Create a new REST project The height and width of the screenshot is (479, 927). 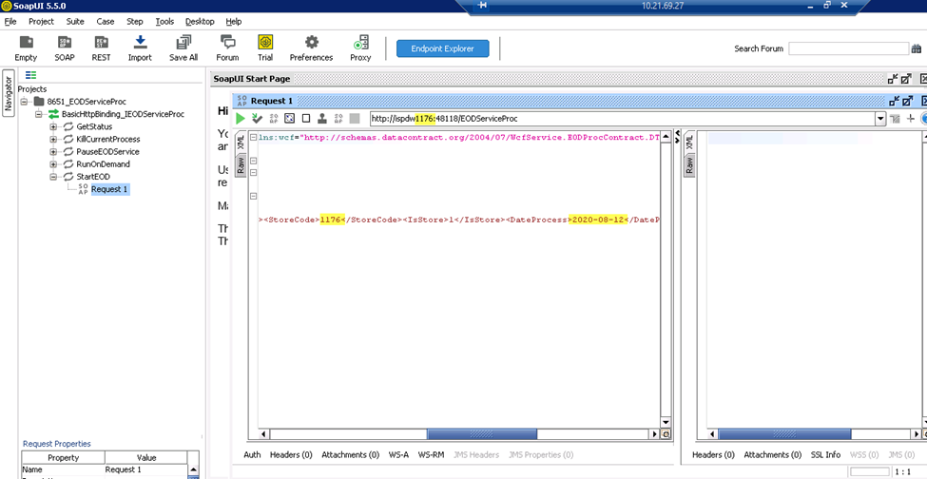click(x=101, y=48)
